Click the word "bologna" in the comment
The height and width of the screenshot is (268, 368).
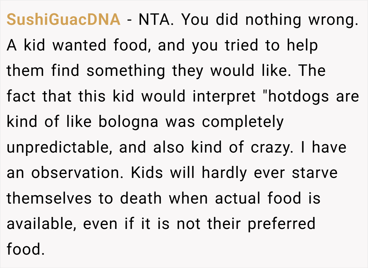[x=129, y=122]
